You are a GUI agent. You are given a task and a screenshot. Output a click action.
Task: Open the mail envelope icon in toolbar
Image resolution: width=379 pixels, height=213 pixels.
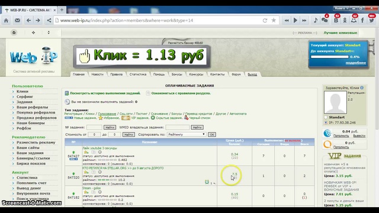tap(17, 20)
